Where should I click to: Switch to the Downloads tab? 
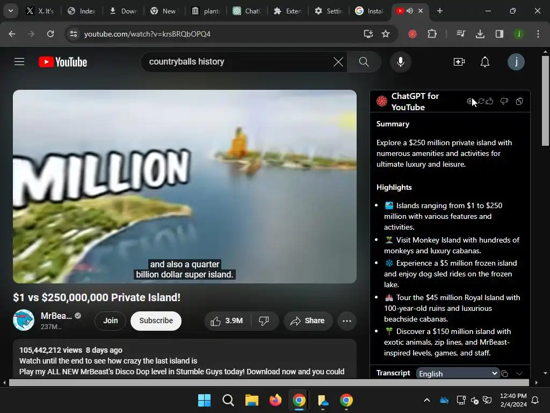(x=123, y=11)
